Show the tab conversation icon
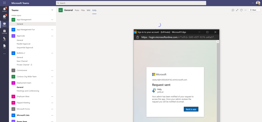262x122 pixels. coord(233,10)
